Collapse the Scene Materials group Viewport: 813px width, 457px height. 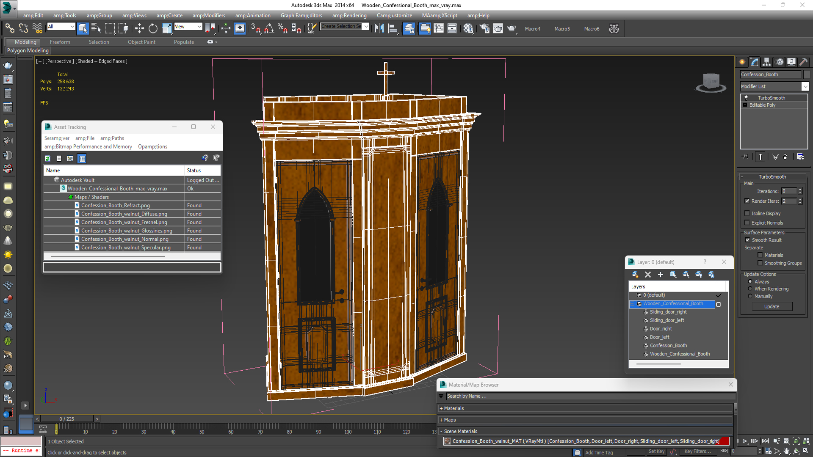[x=441, y=431]
